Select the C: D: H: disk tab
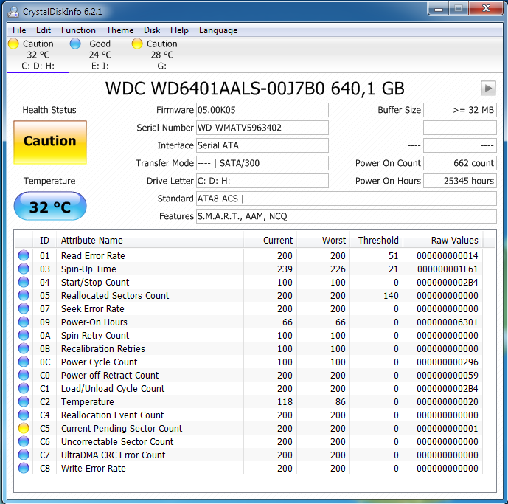The width and height of the screenshot is (508, 504). coord(38,55)
